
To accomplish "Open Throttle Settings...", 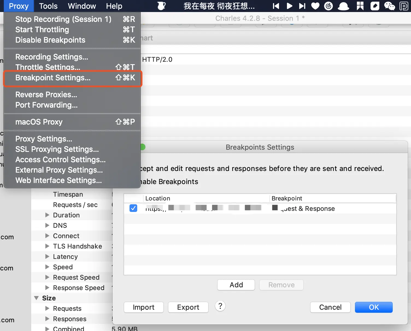I will point(72,67).
